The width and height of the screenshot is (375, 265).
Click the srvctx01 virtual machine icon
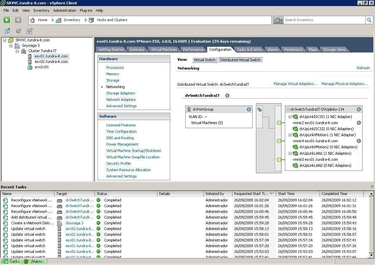[30, 67]
